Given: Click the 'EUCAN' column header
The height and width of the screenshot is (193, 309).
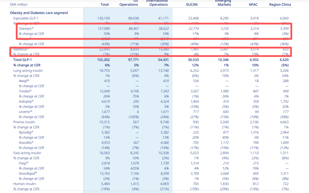Looking at the screenshot, I should (192, 5).
